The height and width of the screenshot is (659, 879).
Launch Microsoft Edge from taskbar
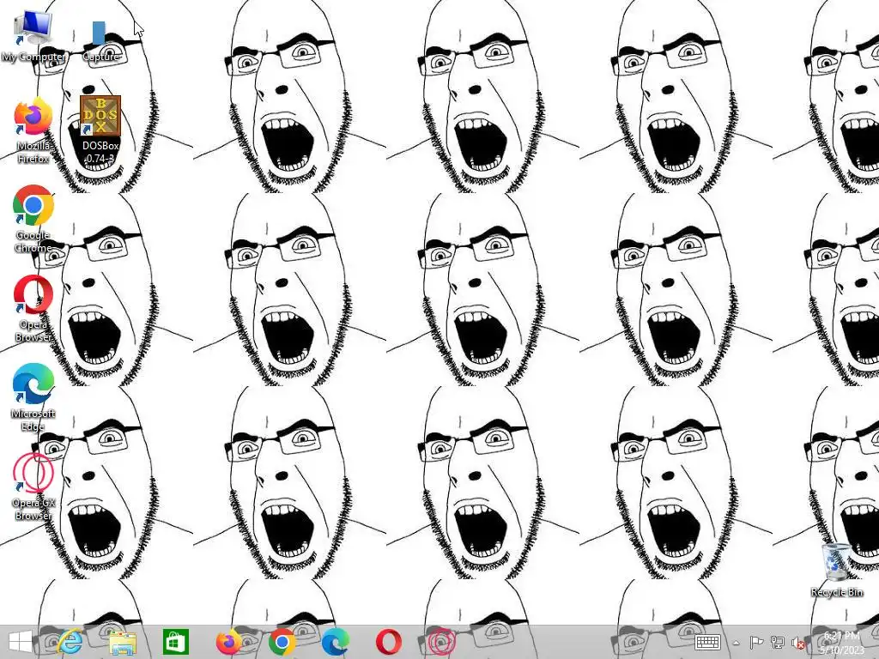coord(336,642)
